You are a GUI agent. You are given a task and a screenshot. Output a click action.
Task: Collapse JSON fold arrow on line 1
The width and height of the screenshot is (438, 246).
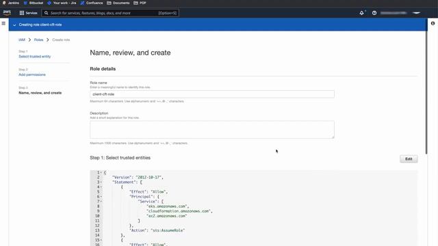[101, 173]
